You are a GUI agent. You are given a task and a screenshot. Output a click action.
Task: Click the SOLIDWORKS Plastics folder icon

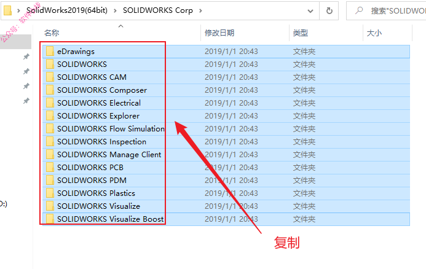[50, 193]
